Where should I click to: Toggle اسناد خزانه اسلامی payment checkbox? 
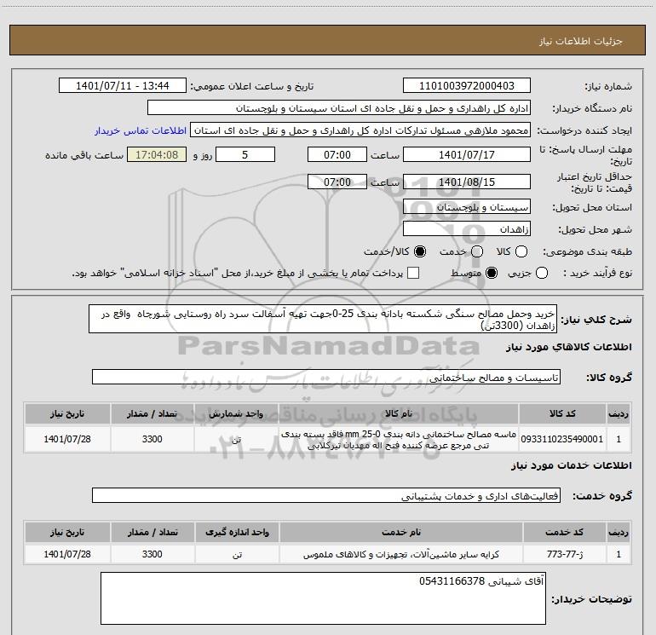coord(413,273)
